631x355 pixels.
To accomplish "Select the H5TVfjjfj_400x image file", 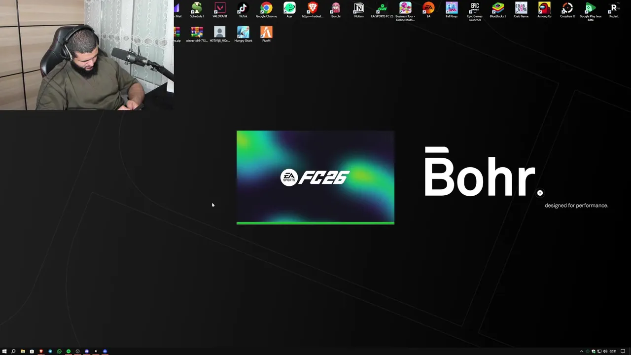I will [x=220, y=35].
